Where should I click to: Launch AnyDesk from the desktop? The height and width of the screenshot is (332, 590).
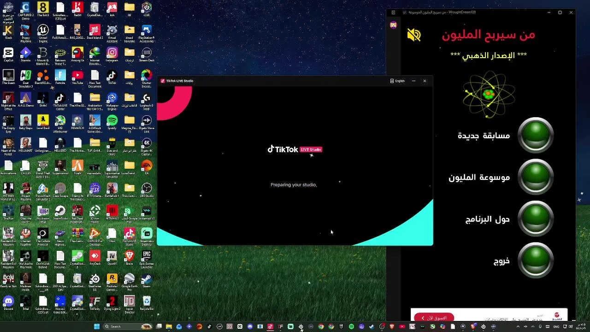point(94,257)
